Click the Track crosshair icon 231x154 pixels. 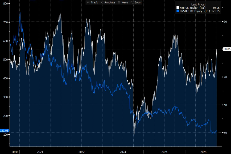point(88,2)
